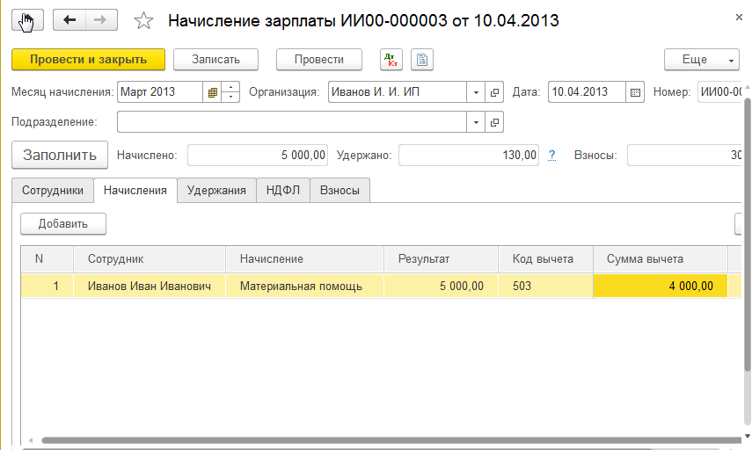This screenshot has width=752, height=450.
Task: Switch to the Удержания tab
Action: pos(216,190)
